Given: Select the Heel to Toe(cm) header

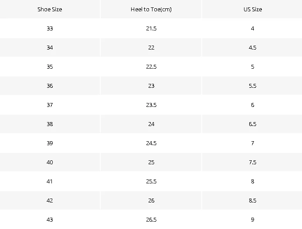Looking at the screenshot, I should coord(151,9).
